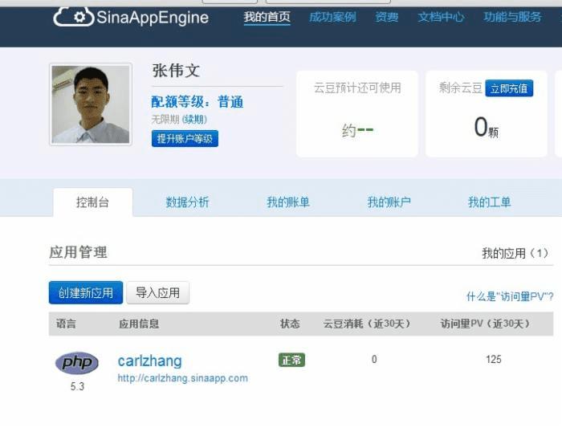Viewport: 562px width, 428px height.
Task: Click the 什么是"访问量PV"? help link
Action: coord(510,296)
